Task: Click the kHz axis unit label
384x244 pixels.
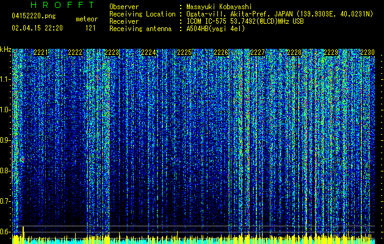Action: tap(5, 49)
